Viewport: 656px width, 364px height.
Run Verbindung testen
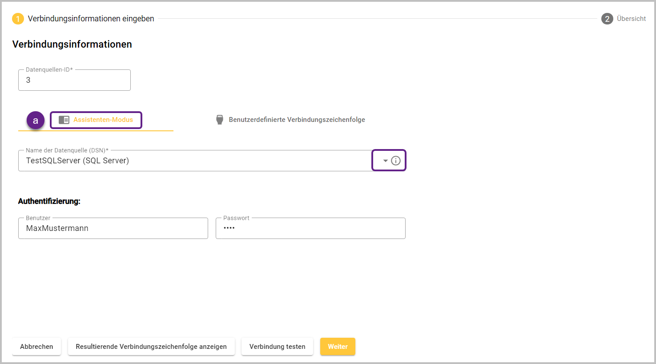click(277, 347)
